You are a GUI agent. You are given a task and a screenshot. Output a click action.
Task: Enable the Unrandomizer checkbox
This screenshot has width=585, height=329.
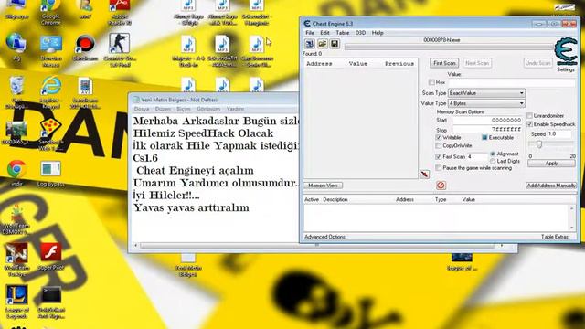coord(530,116)
